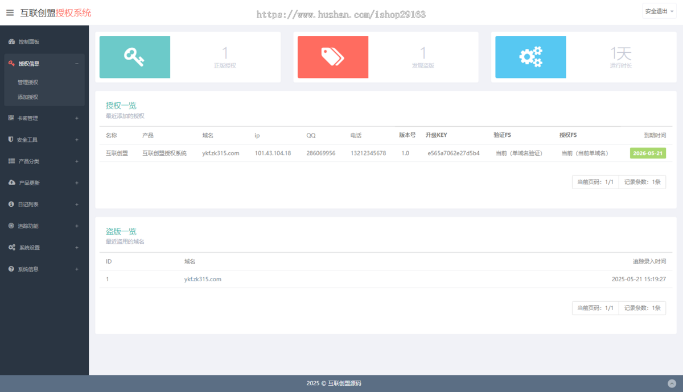Click the phone cell 13212345678

coord(368,153)
